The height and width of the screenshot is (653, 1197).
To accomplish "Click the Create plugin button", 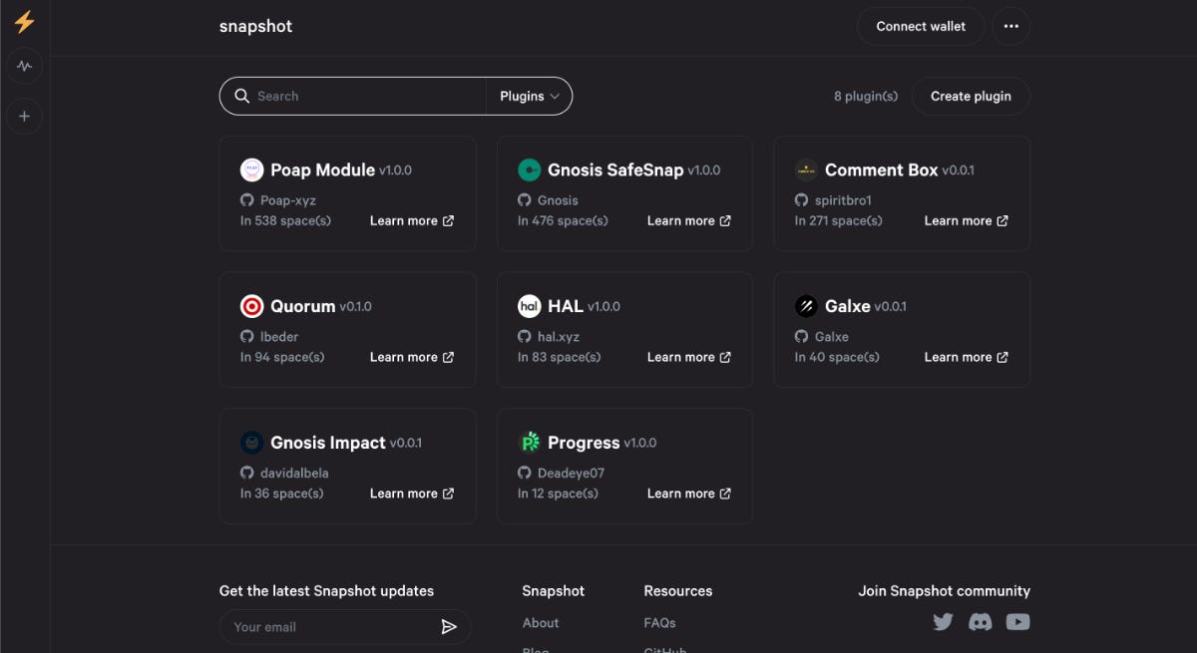I will (971, 96).
